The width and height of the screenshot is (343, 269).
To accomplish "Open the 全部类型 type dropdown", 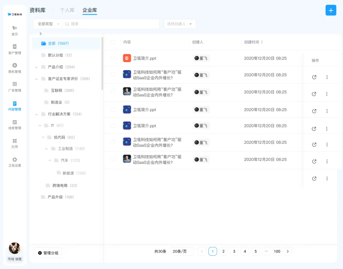I will (x=48, y=24).
